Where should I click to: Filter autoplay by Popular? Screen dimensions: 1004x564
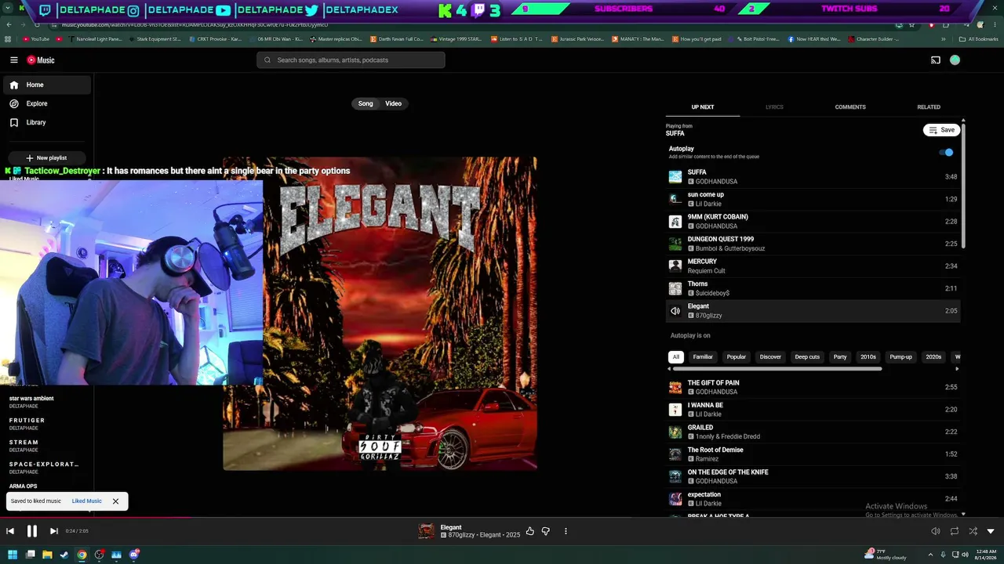tap(737, 357)
